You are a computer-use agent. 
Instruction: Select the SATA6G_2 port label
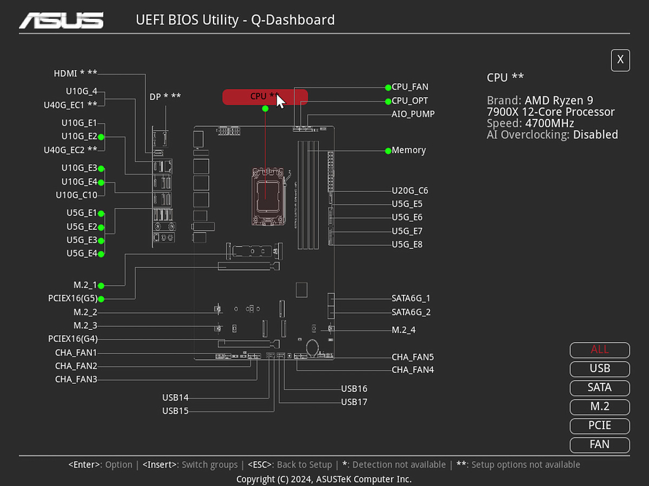tap(411, 312)
